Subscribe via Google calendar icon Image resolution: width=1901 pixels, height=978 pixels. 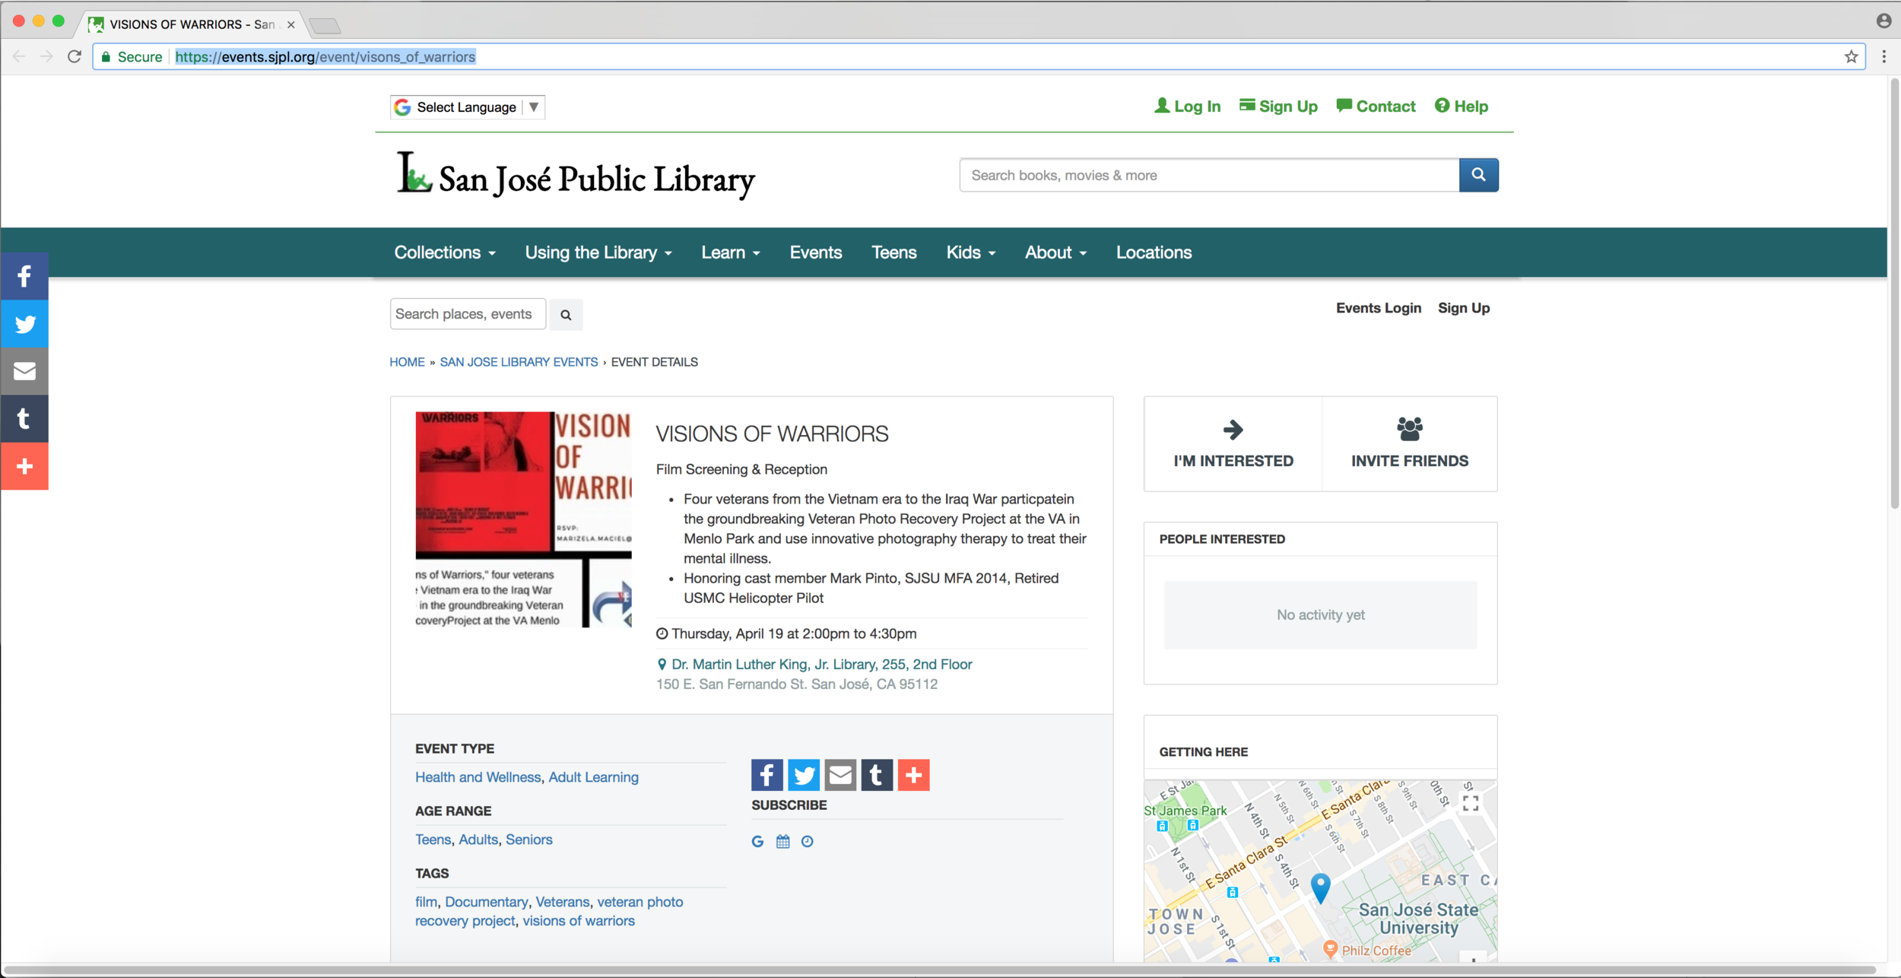(757, 841)
